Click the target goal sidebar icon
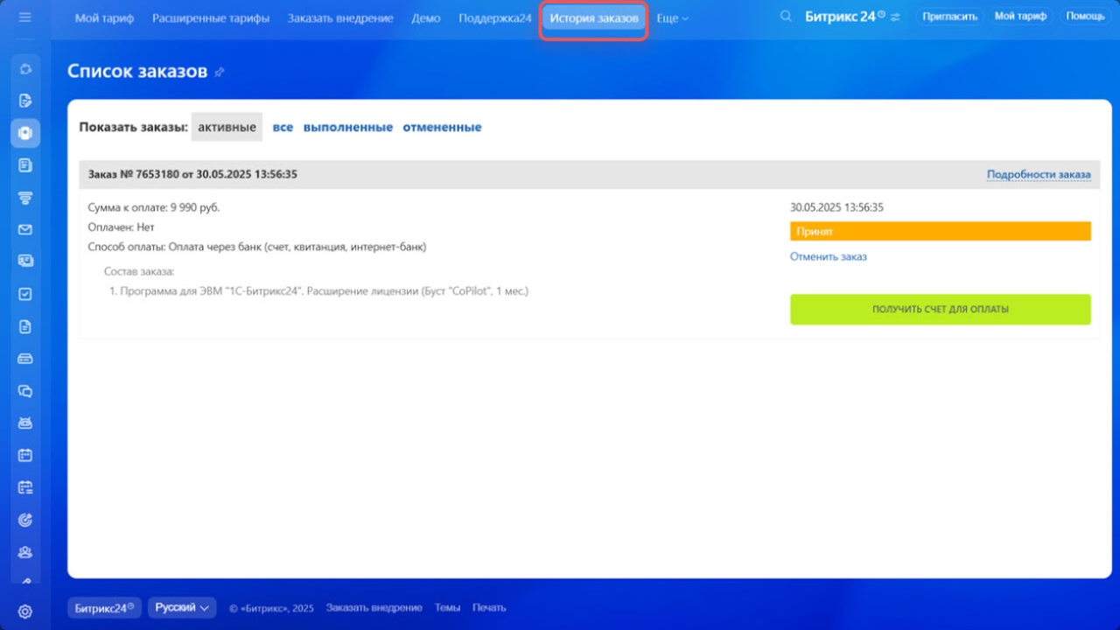Image resolution: width=1120 pixels, height=630 pixels. pos(25,520)
